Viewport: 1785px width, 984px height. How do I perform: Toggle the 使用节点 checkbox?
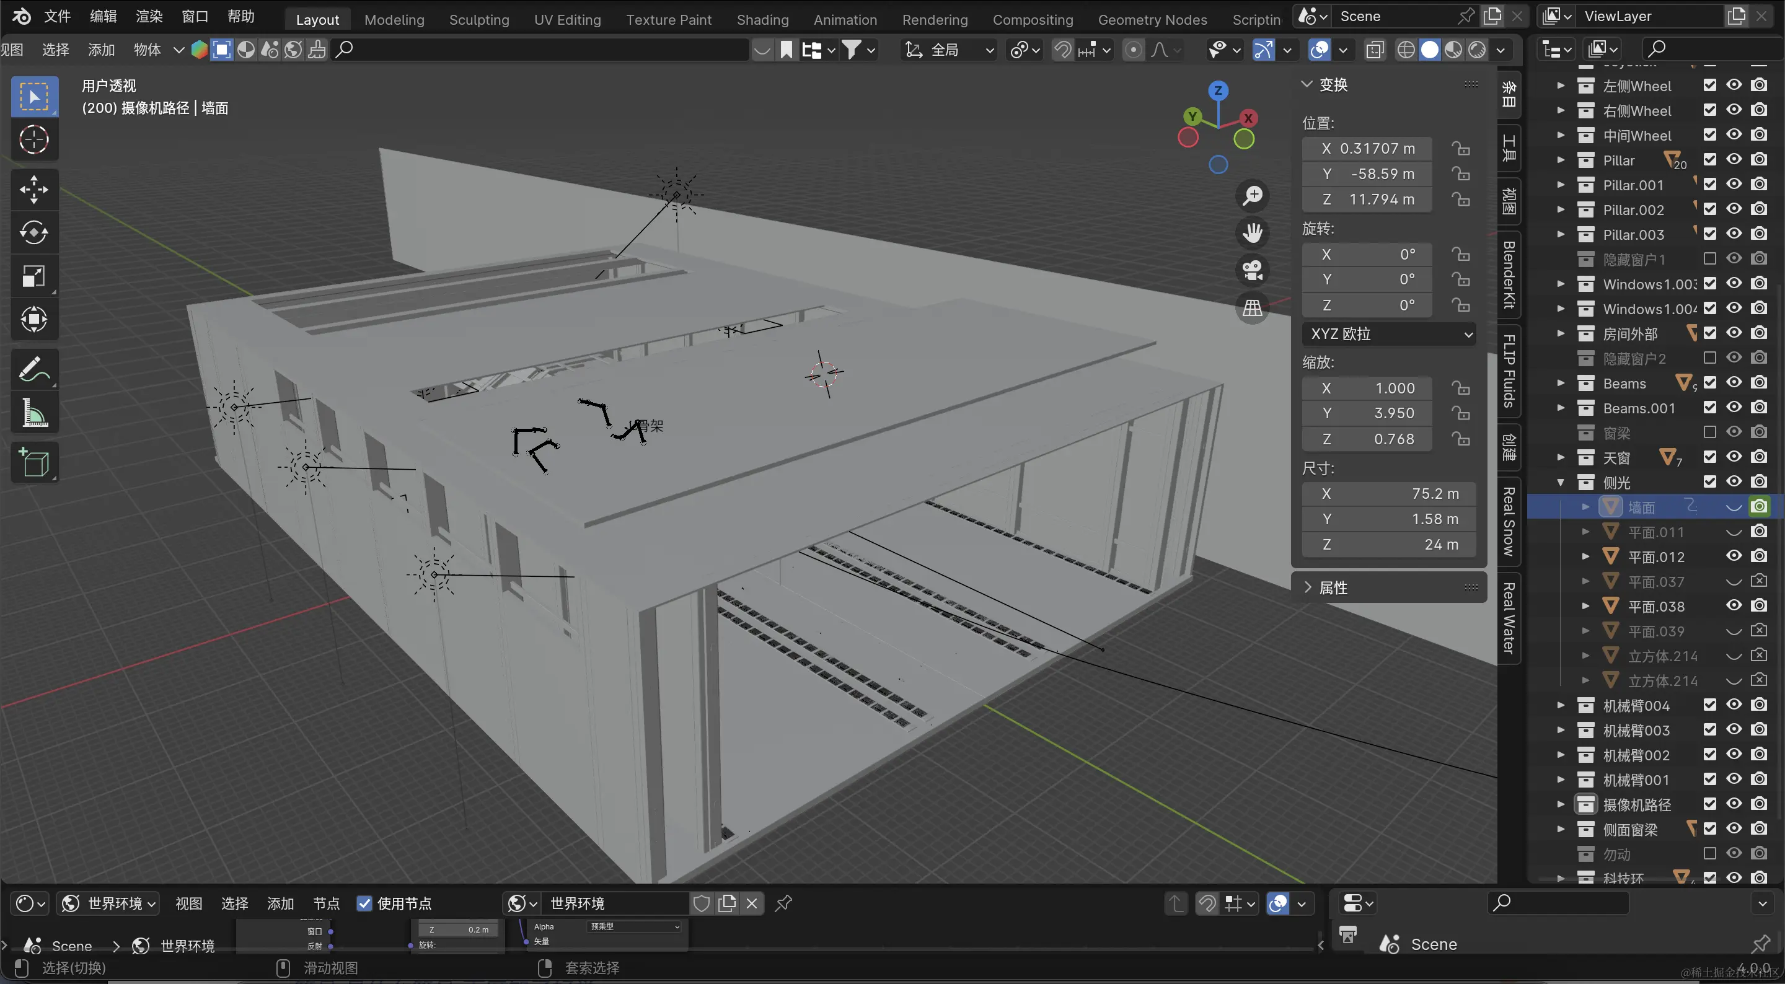point(364,903)
